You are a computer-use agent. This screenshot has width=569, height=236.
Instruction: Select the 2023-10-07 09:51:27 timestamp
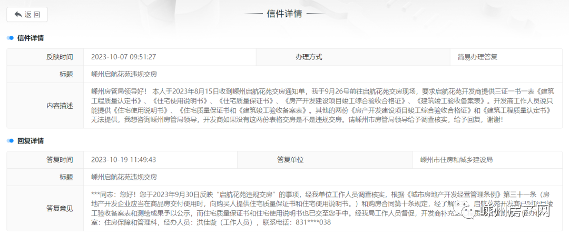(123, 57)
